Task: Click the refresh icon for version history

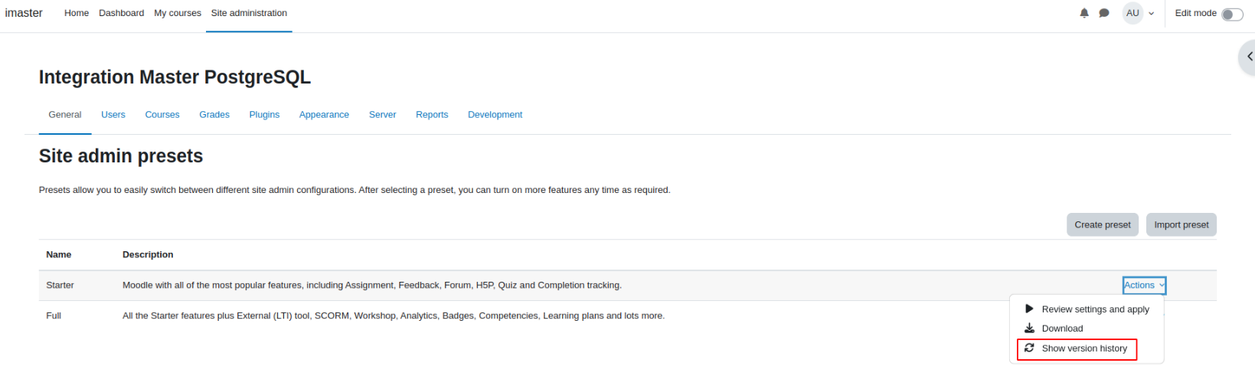Action: click(1030, 348)
